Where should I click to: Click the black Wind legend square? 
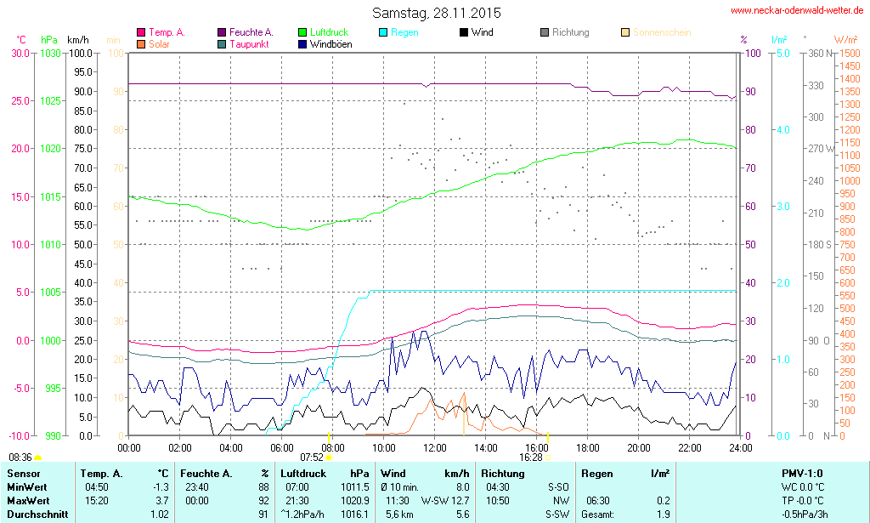tap(464, 33)
